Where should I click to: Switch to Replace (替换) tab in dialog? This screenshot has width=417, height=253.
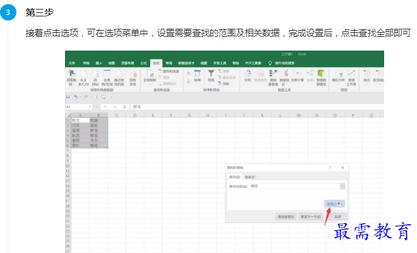point(250,177)
